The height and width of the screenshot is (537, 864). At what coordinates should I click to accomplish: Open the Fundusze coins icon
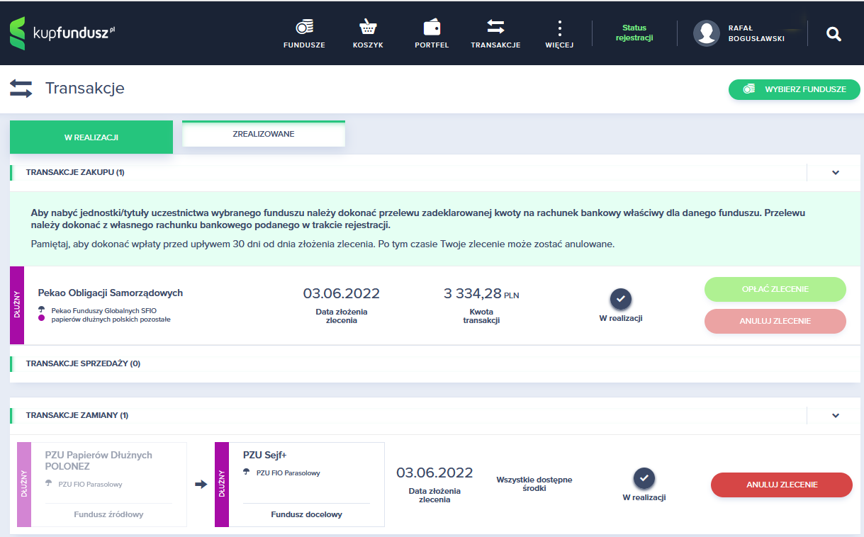[304, 27]
